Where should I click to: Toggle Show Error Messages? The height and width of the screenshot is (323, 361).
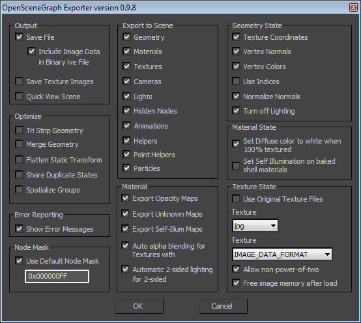(19, 228)
